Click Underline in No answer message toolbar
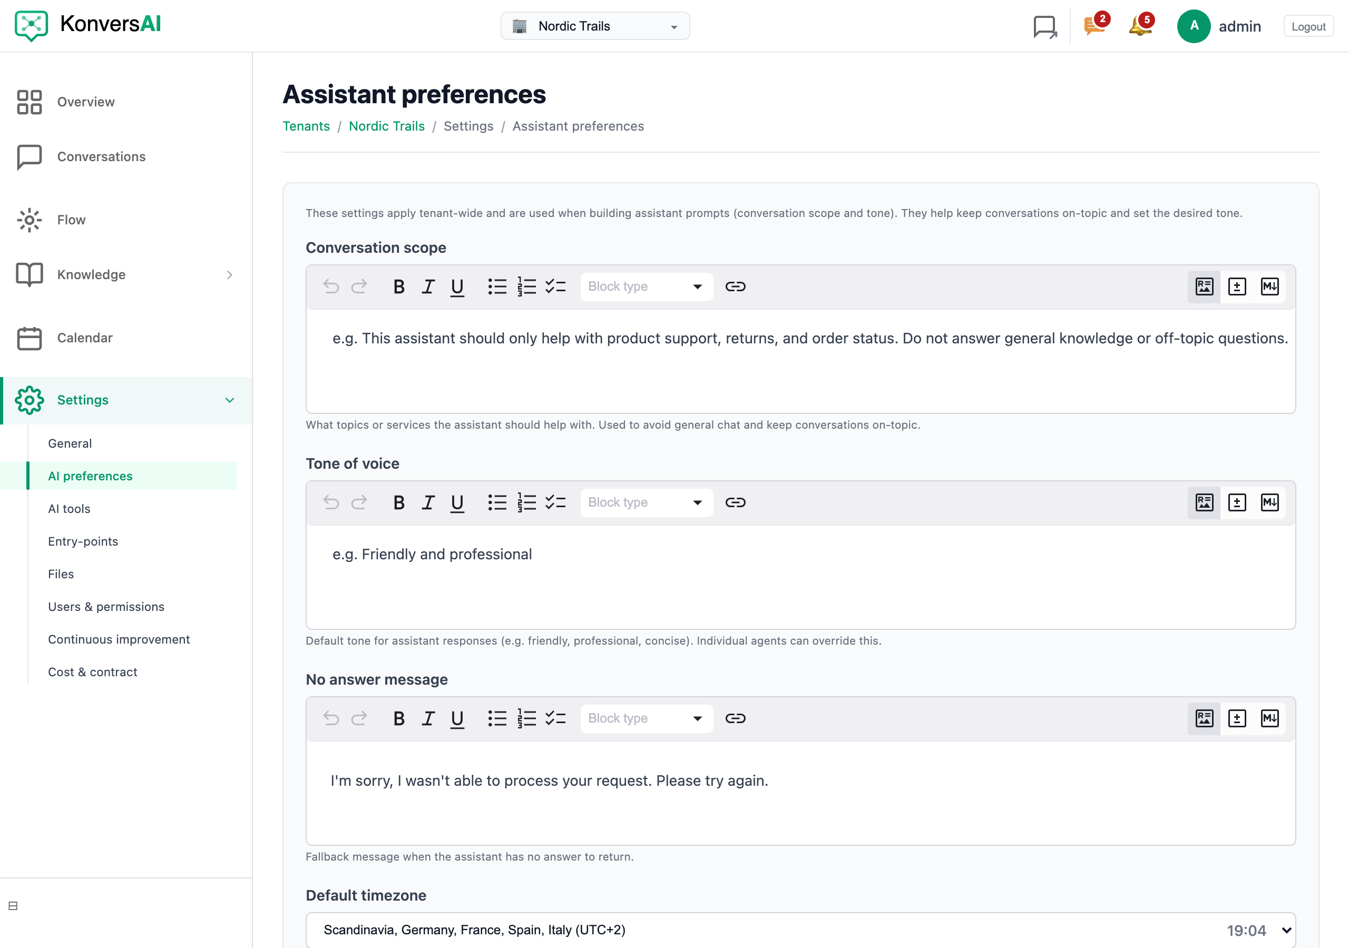 [457, 718]
